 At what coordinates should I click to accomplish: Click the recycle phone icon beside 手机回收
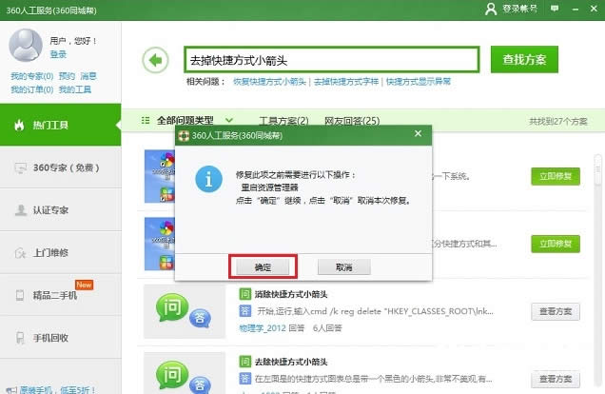coord(20,338)
